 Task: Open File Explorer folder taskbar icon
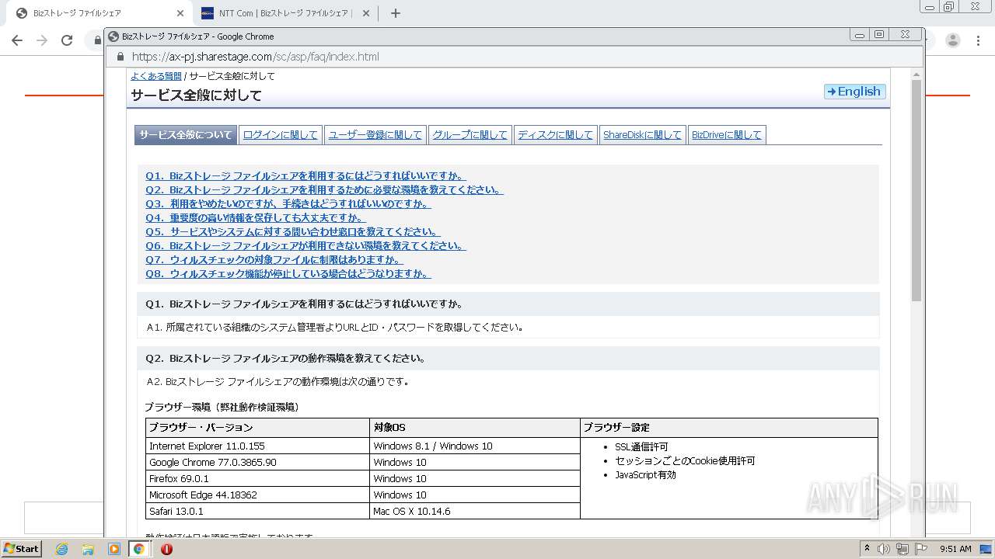tap(88, 549)
